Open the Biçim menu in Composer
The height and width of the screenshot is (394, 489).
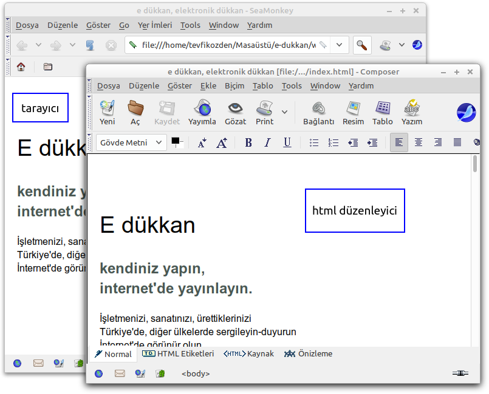[234, 85]
